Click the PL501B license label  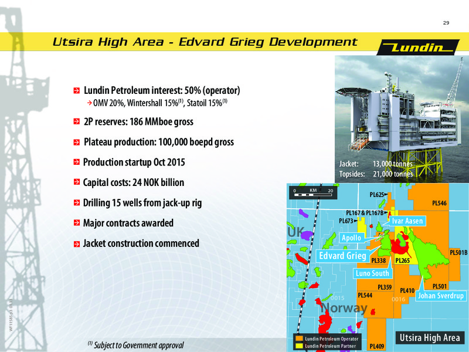pyautogui.click(x=458, y=253)
